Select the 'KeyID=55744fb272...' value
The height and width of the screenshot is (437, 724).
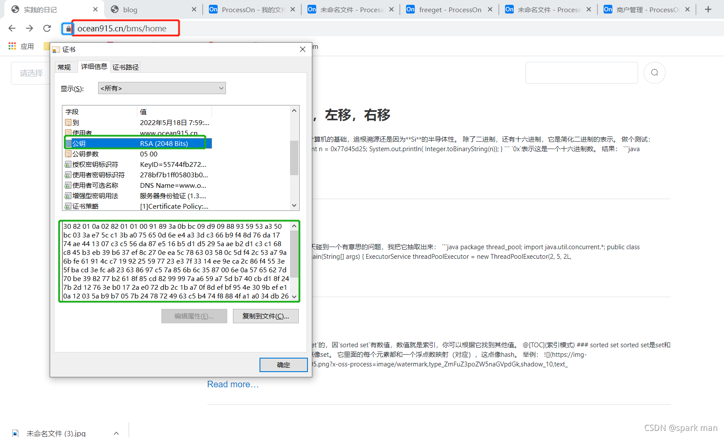[x=173, y=164]
